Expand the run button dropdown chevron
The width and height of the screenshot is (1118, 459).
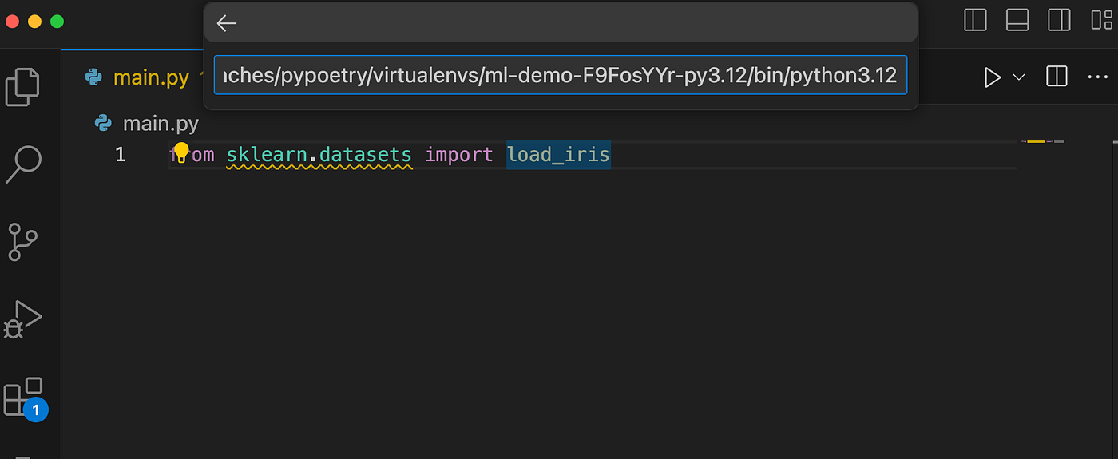pos(1019,77)
